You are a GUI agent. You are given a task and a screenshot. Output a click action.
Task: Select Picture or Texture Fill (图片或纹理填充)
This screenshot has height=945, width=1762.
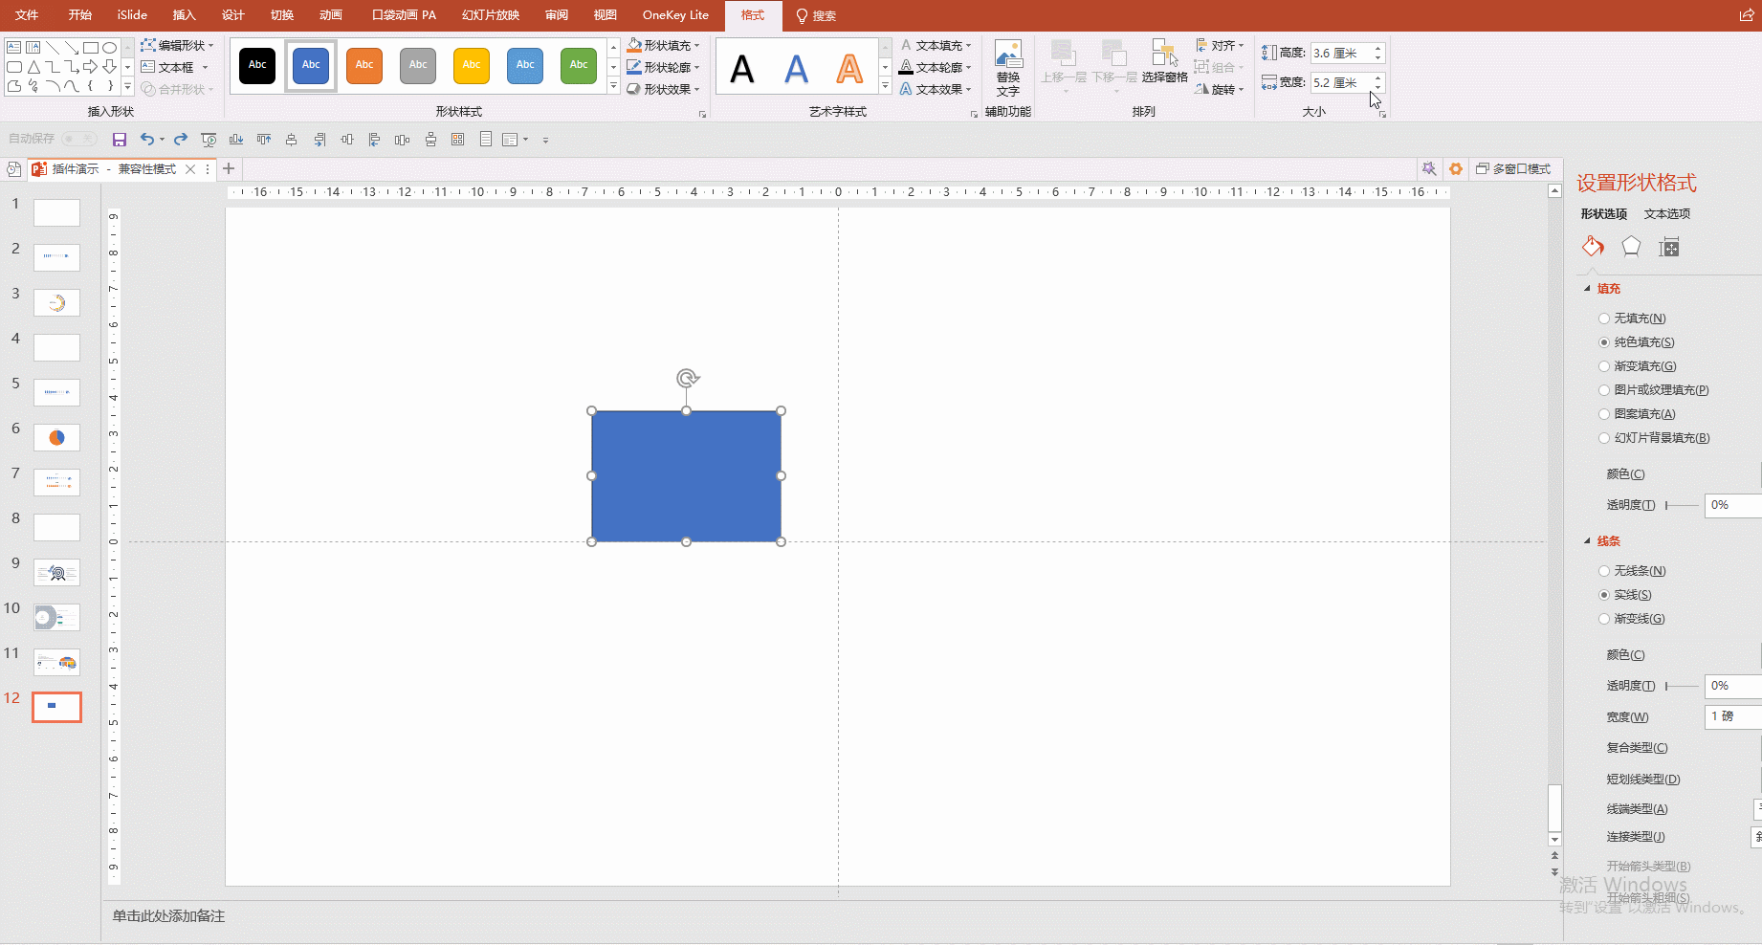pos(1604,390)
